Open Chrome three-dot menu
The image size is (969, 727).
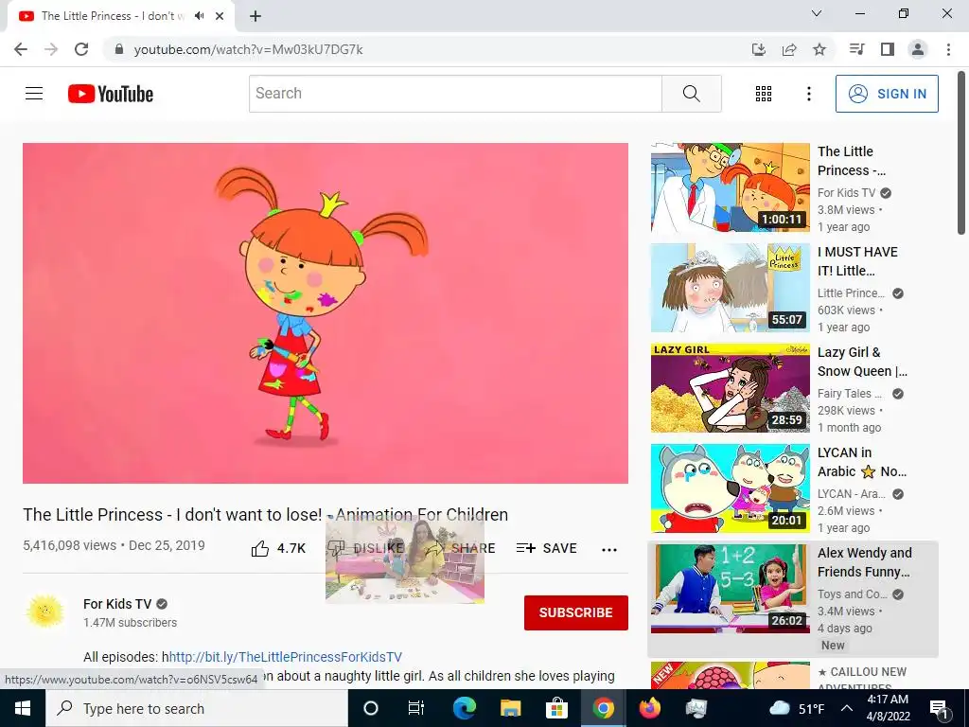pos(948,49)
